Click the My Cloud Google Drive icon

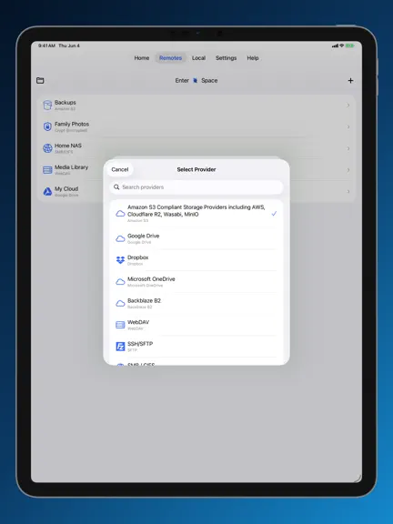point(47,191)
